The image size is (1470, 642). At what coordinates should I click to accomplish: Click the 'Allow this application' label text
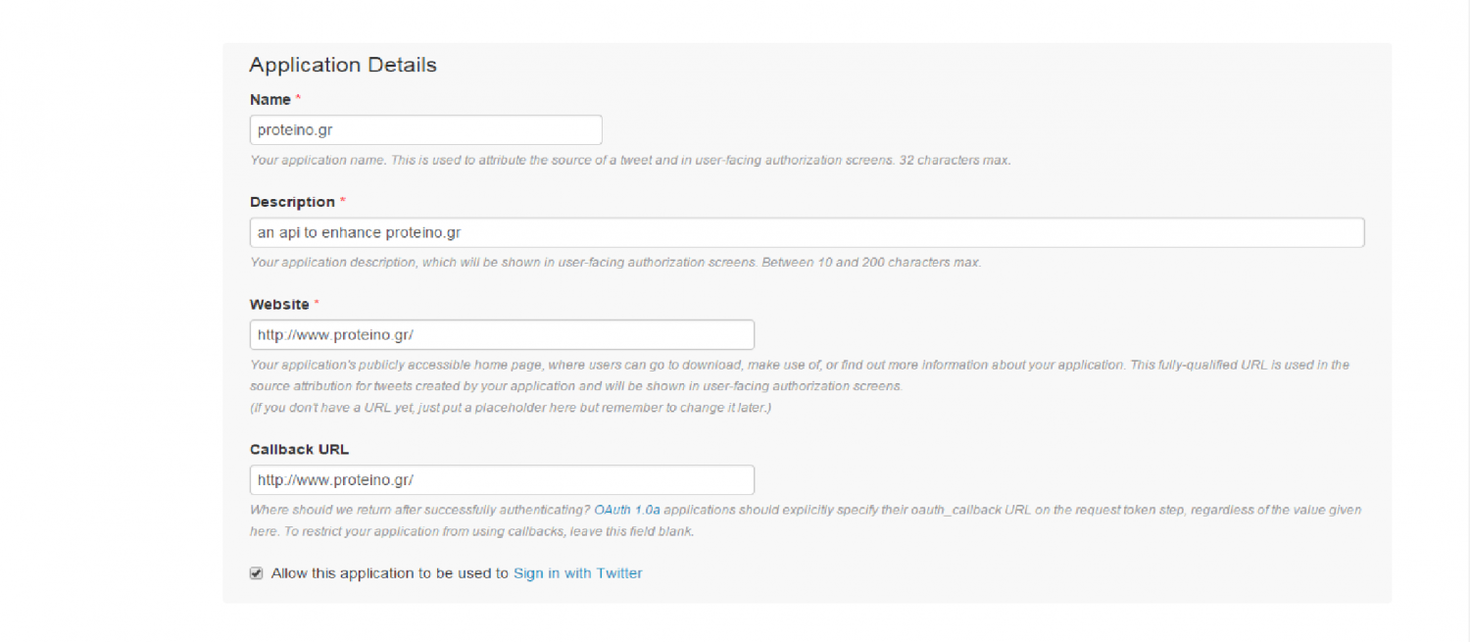click(390, 573)
